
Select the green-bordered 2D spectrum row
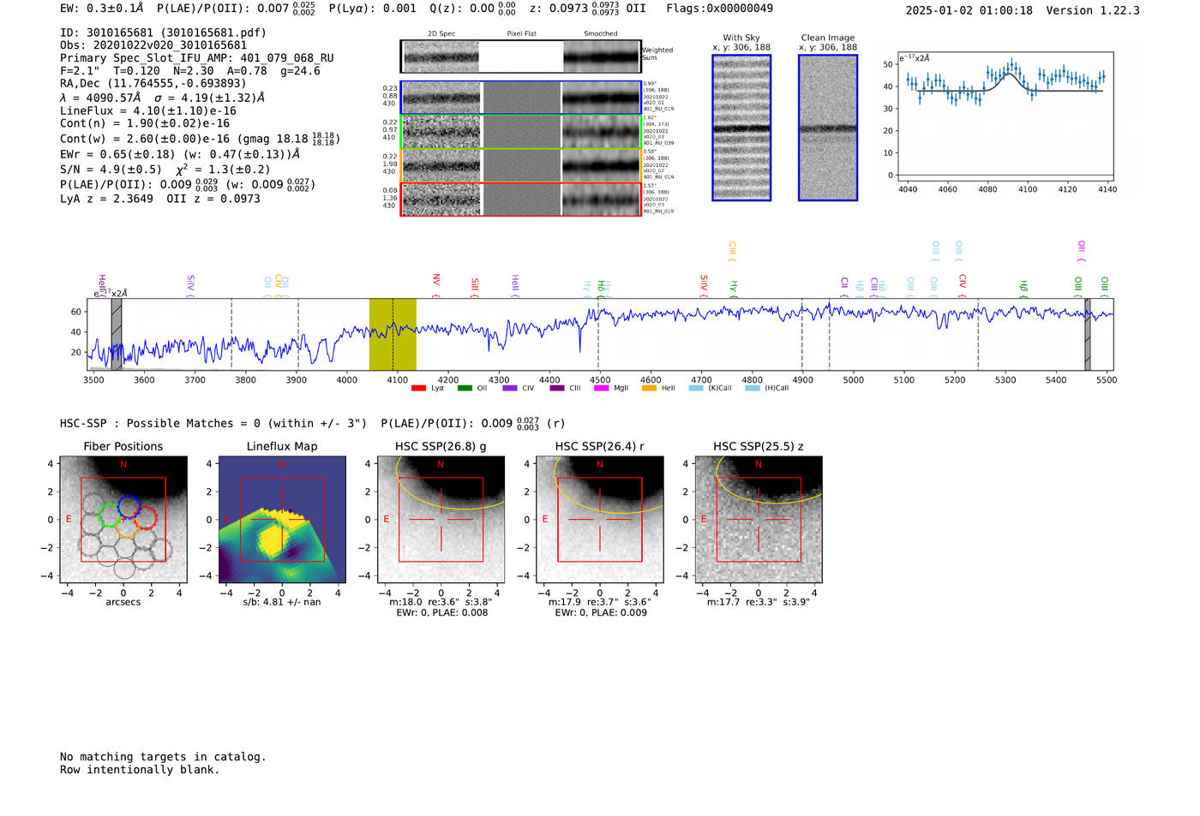pyautogui.click(x=521, y=131)
